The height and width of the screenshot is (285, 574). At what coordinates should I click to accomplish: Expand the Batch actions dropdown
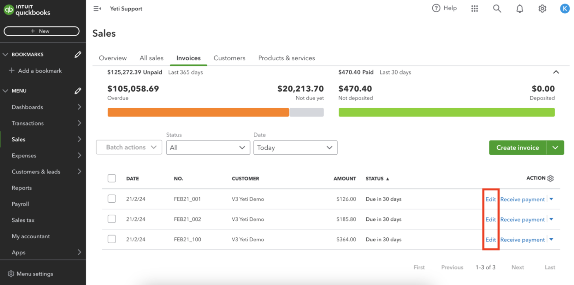129,148
